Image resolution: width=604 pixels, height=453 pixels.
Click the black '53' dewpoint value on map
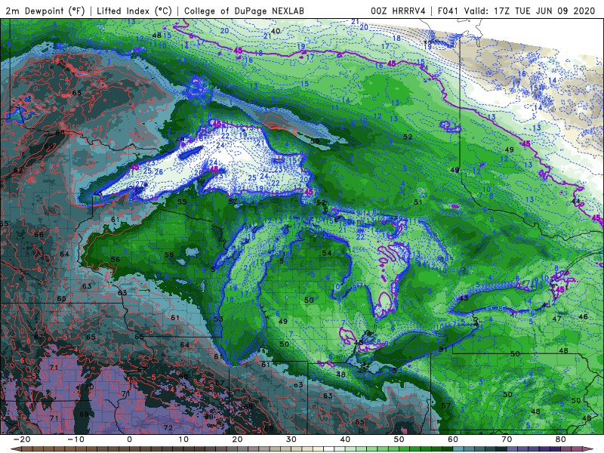click(x=218, y=319)
